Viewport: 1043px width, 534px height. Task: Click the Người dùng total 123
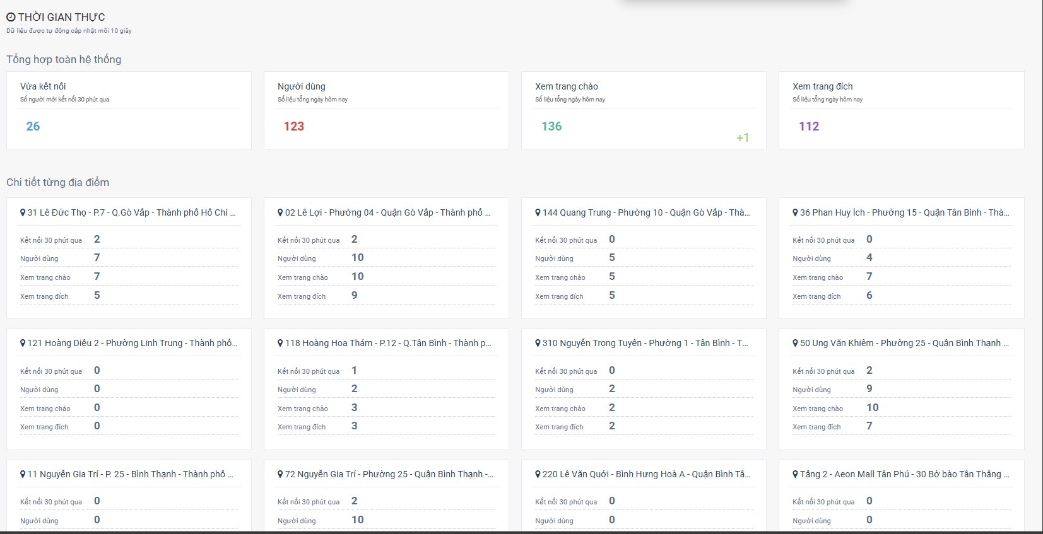coord(294,126)
